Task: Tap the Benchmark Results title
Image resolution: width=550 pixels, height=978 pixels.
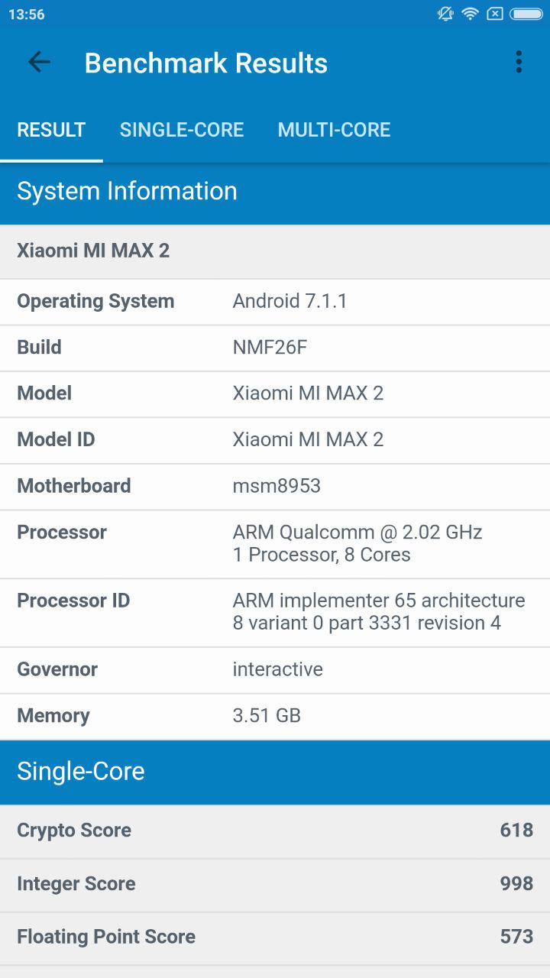Action: (206, 63)
